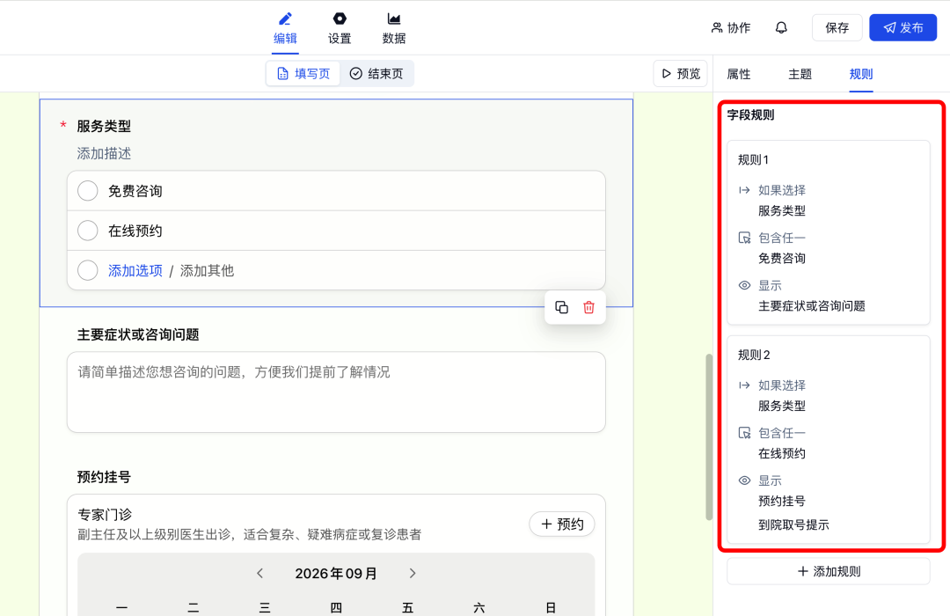Click the 添加选项 link

coord(135,270)
